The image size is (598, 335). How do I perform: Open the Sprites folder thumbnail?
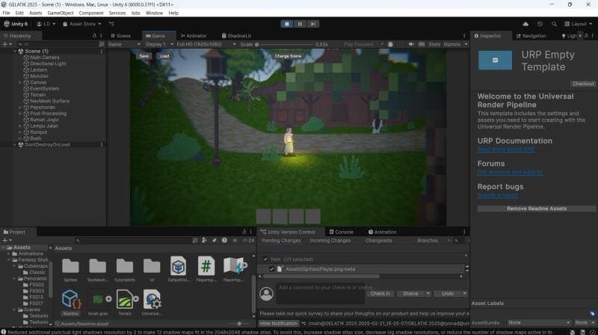(70, 266)
